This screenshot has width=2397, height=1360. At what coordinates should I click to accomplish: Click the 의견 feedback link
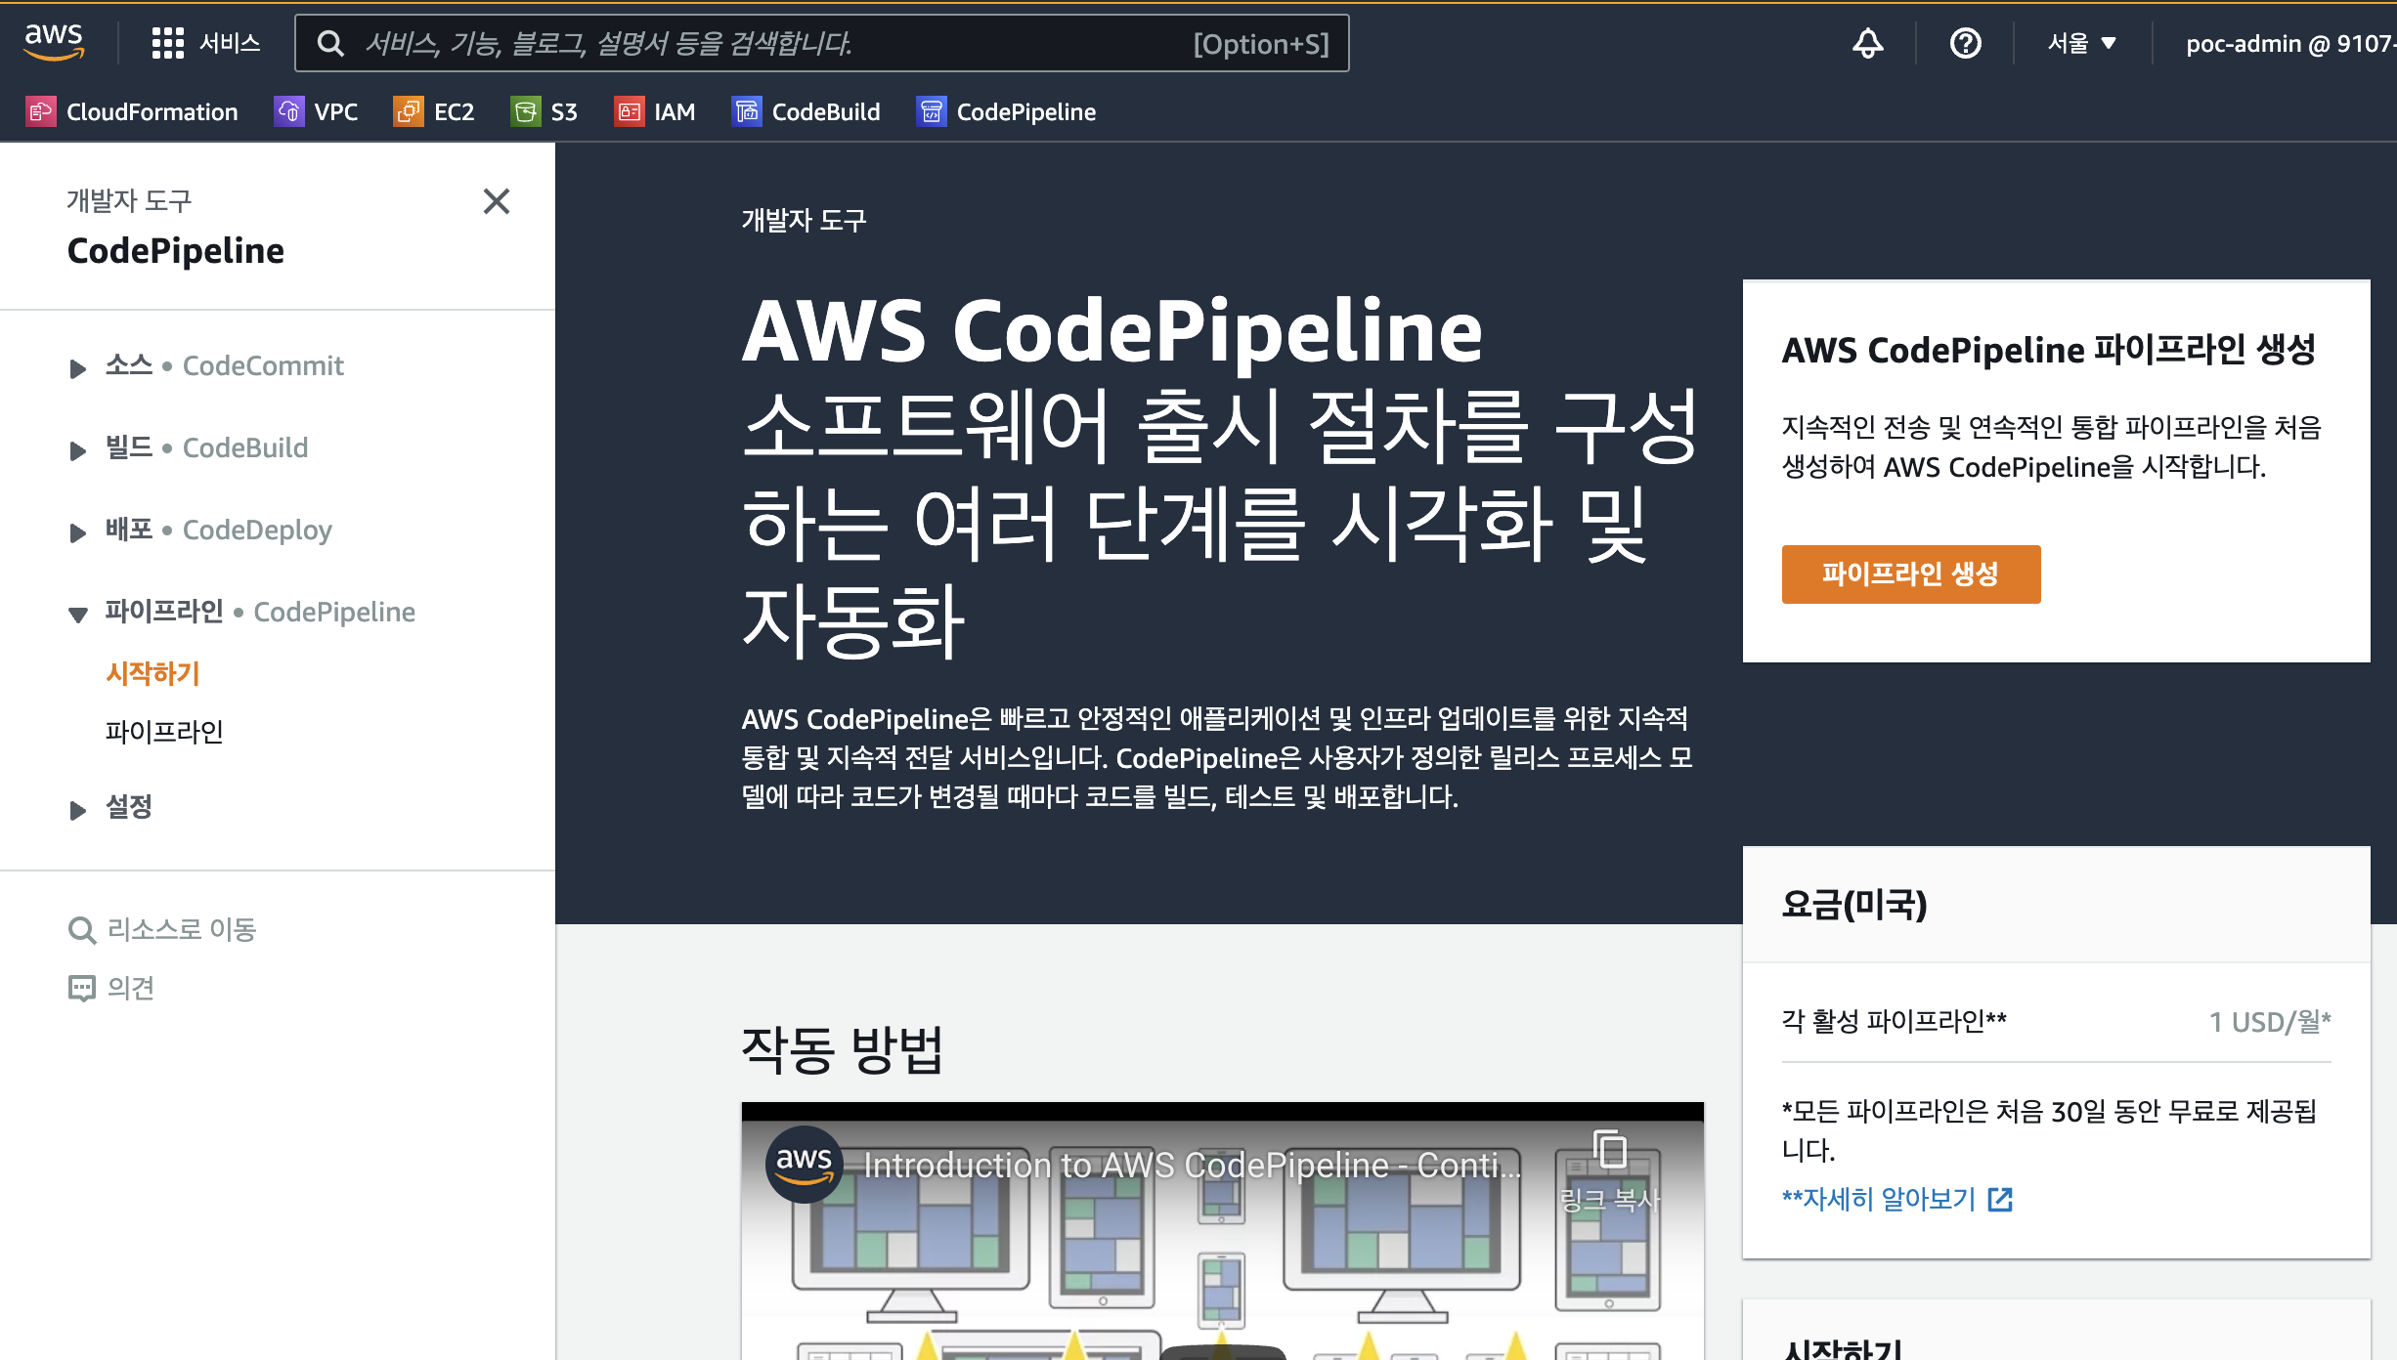[130, 988]
